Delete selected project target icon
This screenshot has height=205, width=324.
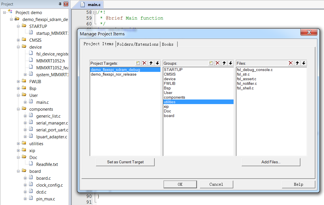click(x=145, y=63)
